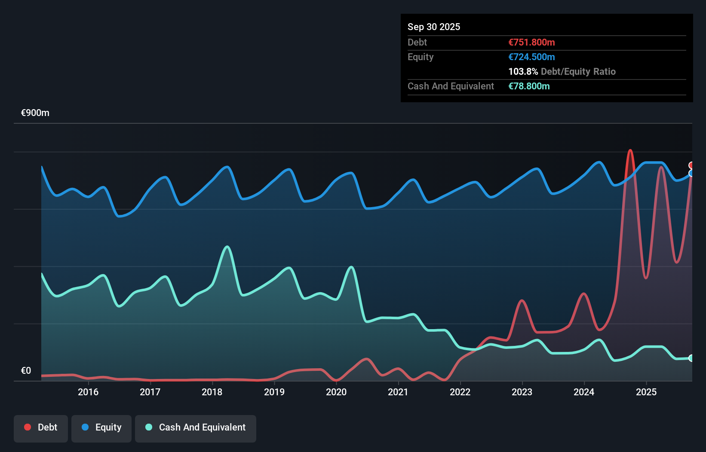This screenshot has height=452, width=706.
Task: Click the €900m y-axis label
Action: pos(35,113)
